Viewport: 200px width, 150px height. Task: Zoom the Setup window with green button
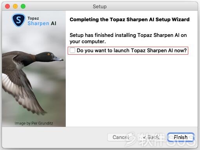tap(23, 6)
